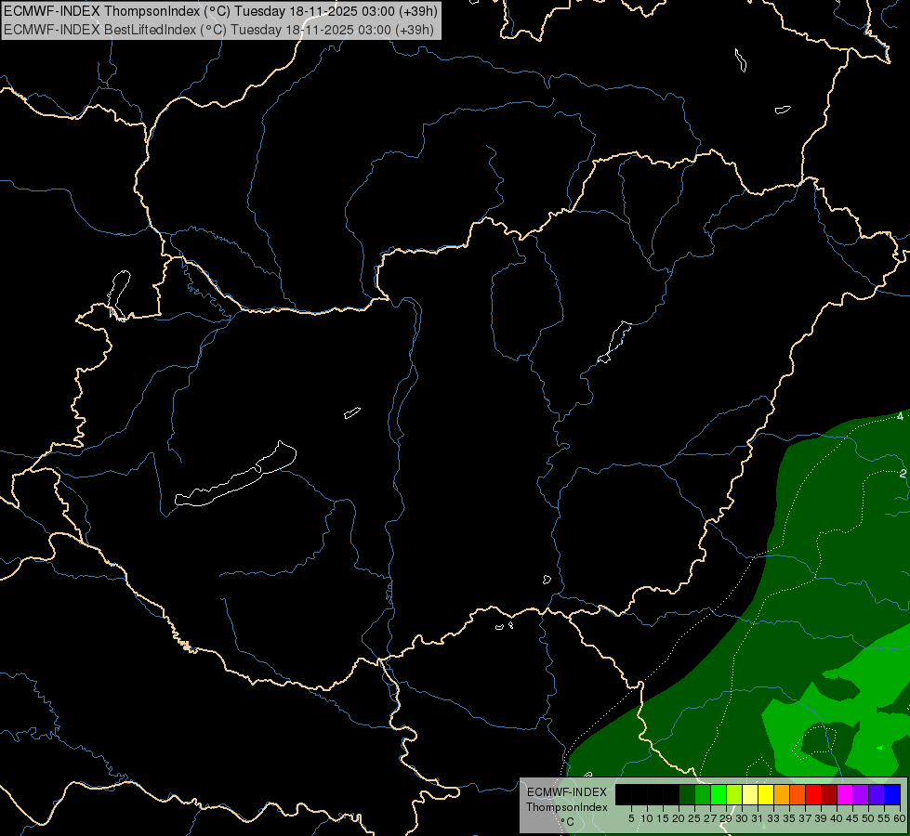Viewport: 910px width, 836px height.
Task: Click the legend tick label 55
Action: coord(884,818)
